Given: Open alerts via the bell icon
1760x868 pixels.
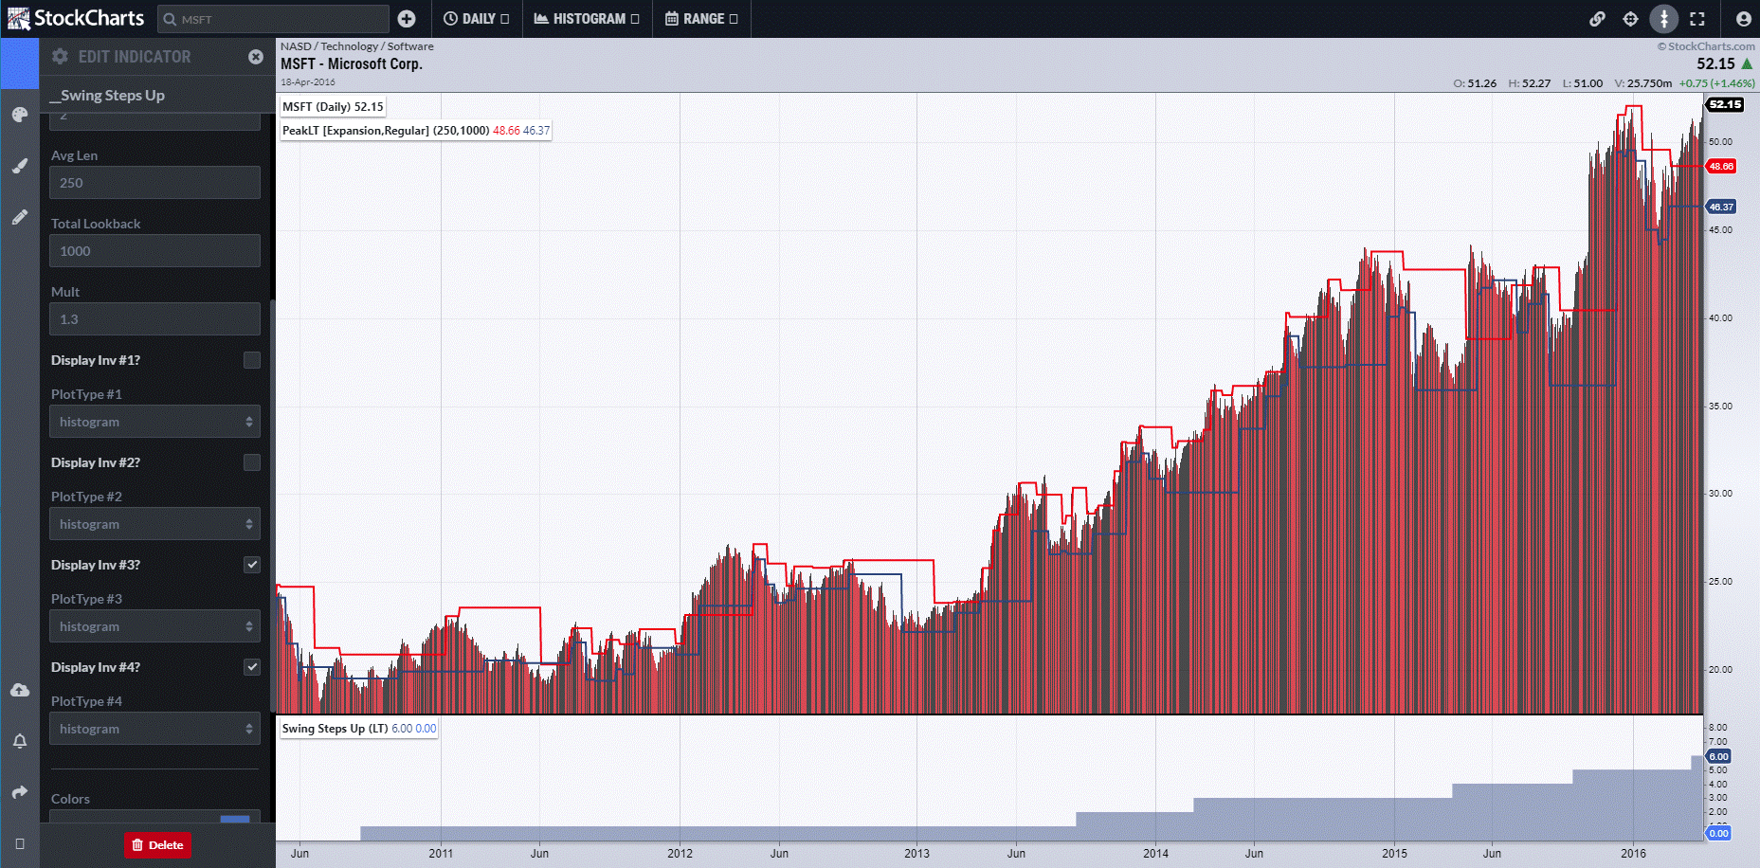Looking at the screenshot, I should pyautogui.click(x=19, y=741).
